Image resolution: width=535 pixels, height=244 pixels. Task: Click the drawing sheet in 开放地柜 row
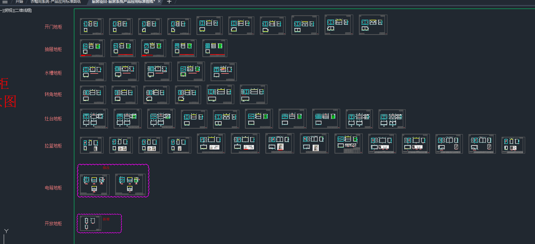[x=91, y=223]
